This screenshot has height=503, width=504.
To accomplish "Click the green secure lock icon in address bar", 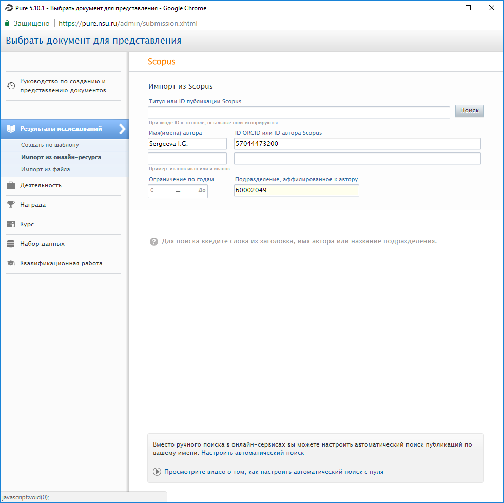I will 7,23.
